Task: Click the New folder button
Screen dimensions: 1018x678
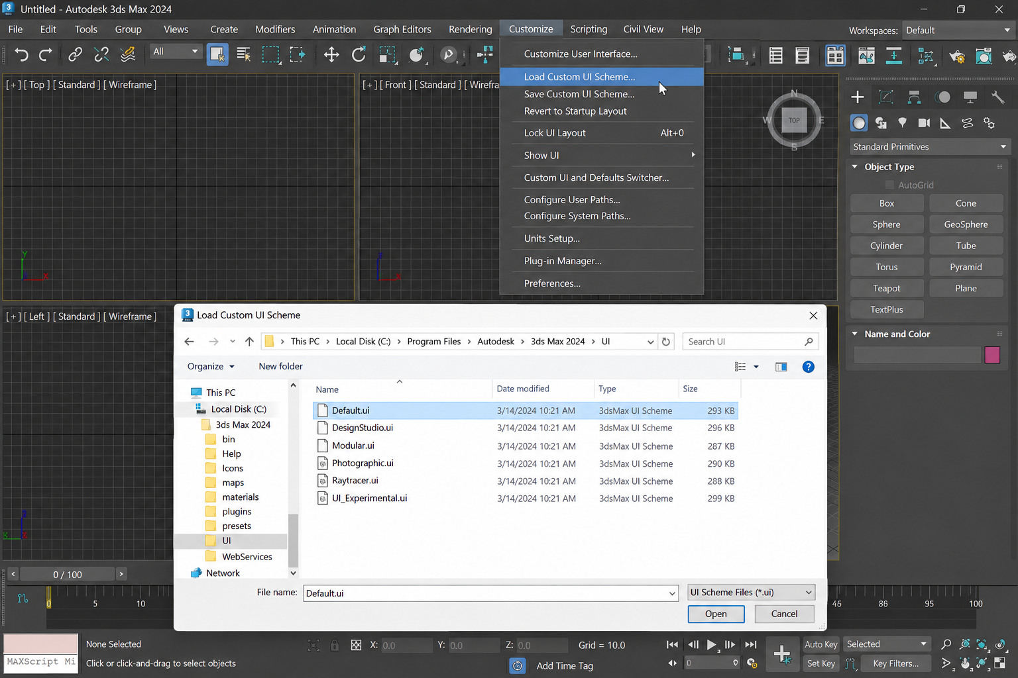Action: pos(280,367)
